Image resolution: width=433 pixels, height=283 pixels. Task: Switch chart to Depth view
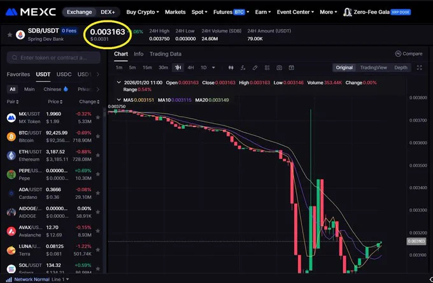tap(401, 68)
